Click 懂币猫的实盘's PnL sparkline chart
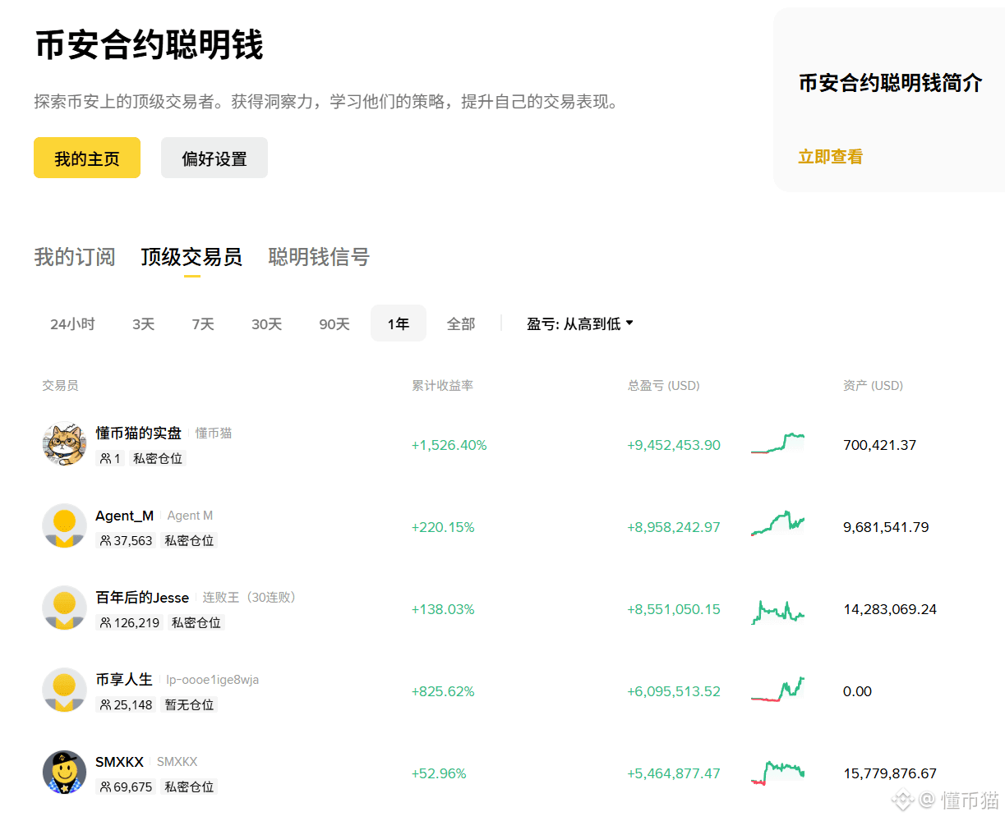 coord(777,443)
